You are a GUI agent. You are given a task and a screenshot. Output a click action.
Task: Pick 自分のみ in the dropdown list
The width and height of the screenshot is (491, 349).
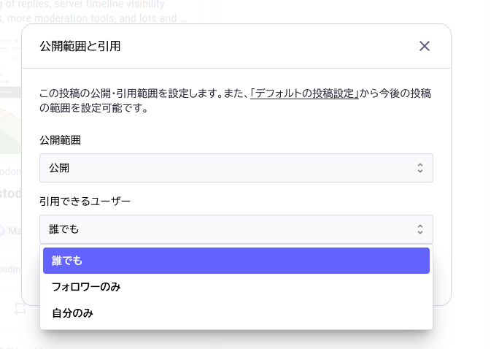coord(72,313)
